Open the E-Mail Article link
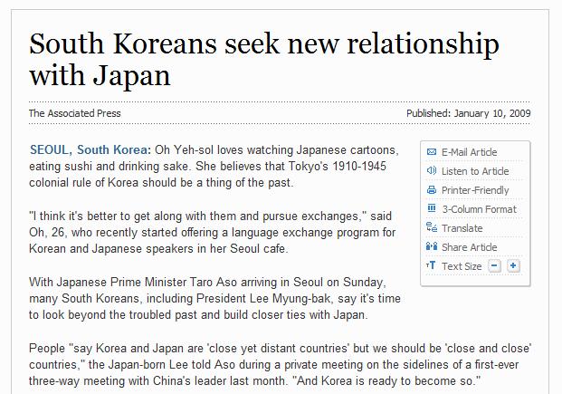Image resolution: width=562 pixels, height=394 pixels. pos(469,152)
